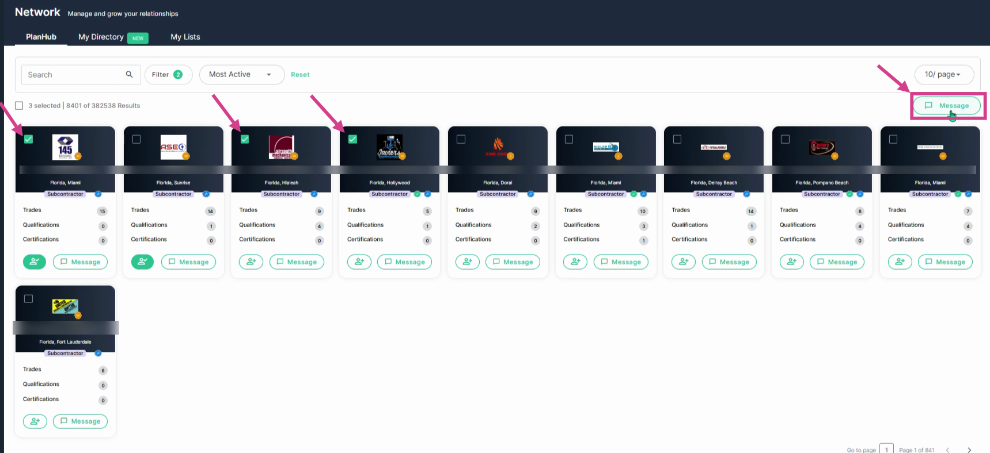Click Qualifications count on the Hialeah card
This screenshot has width=990, height=453.
click(320, 226)
